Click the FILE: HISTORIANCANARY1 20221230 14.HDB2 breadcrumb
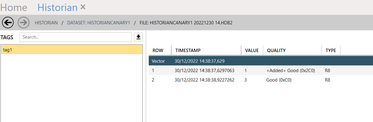This screenshot has width=373, height=122. [186, 23]
